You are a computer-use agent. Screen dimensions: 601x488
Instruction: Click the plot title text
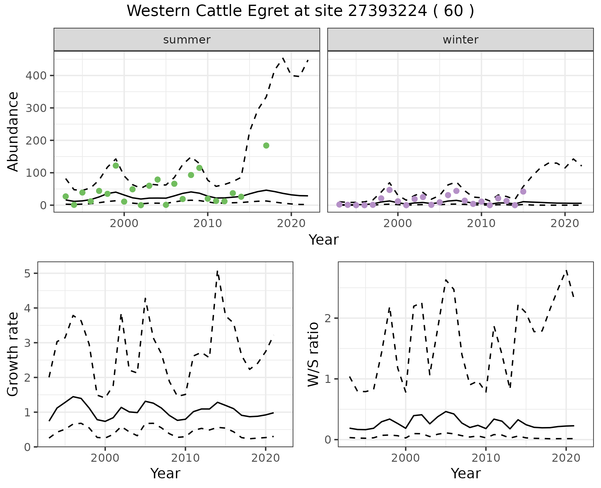click(x=300, y=11)
